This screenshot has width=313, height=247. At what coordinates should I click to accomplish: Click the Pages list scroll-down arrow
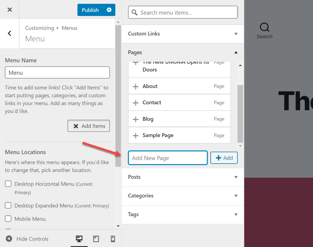[x=240, y=146]
